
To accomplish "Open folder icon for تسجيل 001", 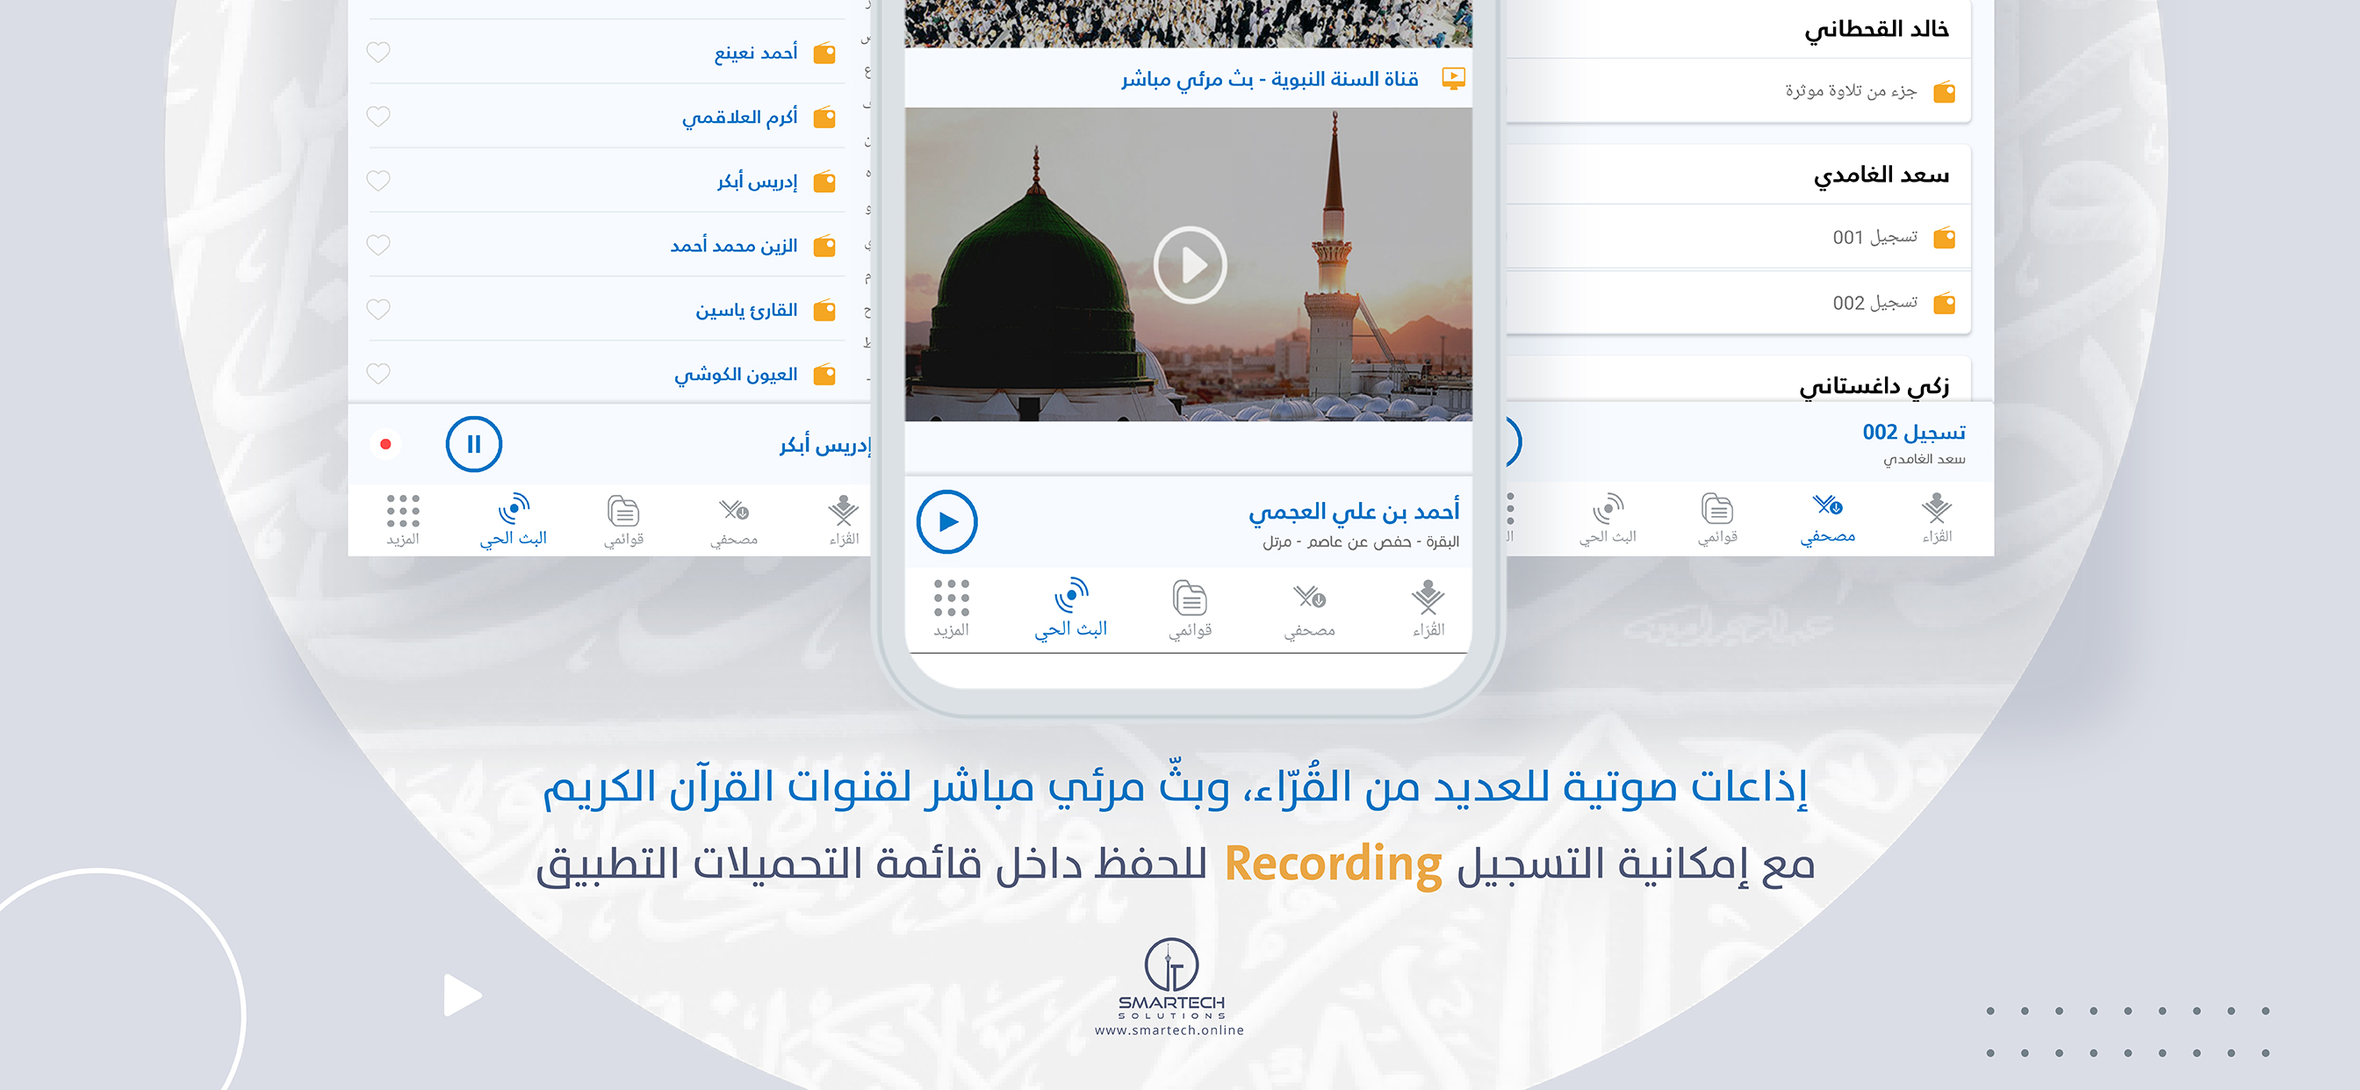I will (1944, 238).
